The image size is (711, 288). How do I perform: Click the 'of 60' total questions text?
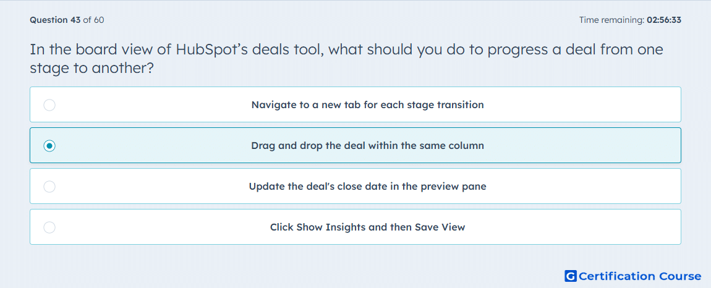[94, 20]
